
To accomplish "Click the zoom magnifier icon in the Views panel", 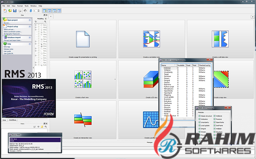I will point(46,127).
